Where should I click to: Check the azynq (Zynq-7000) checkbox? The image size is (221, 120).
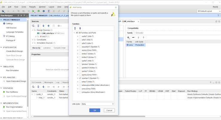click(80, 50)
